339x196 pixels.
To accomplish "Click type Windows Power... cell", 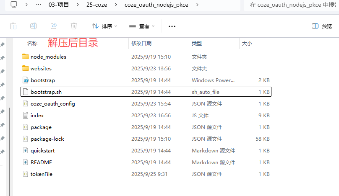I will 213,80.
